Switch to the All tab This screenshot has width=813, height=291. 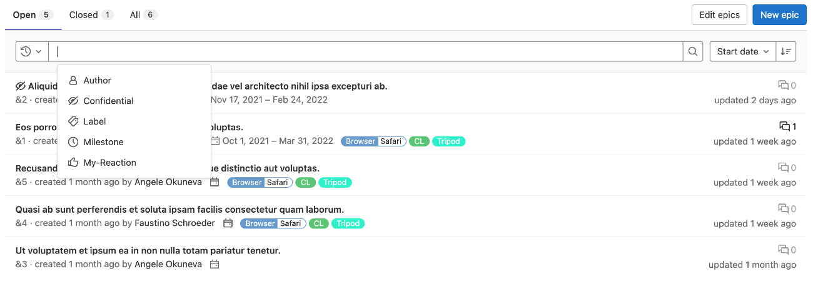click(x=143, y=15)
